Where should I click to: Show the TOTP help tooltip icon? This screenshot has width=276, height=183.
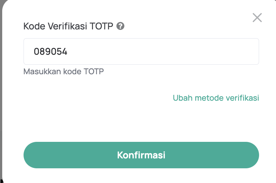tap(120, 26)
